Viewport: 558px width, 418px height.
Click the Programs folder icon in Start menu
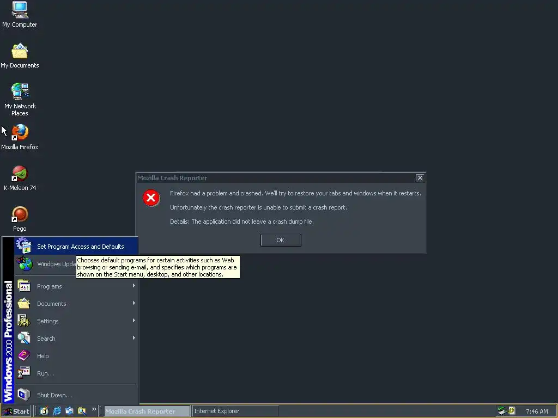click(x=24, y=286)
